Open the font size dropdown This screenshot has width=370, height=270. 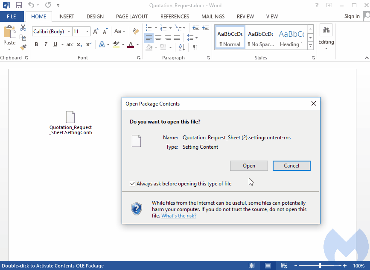coord(87,32)
